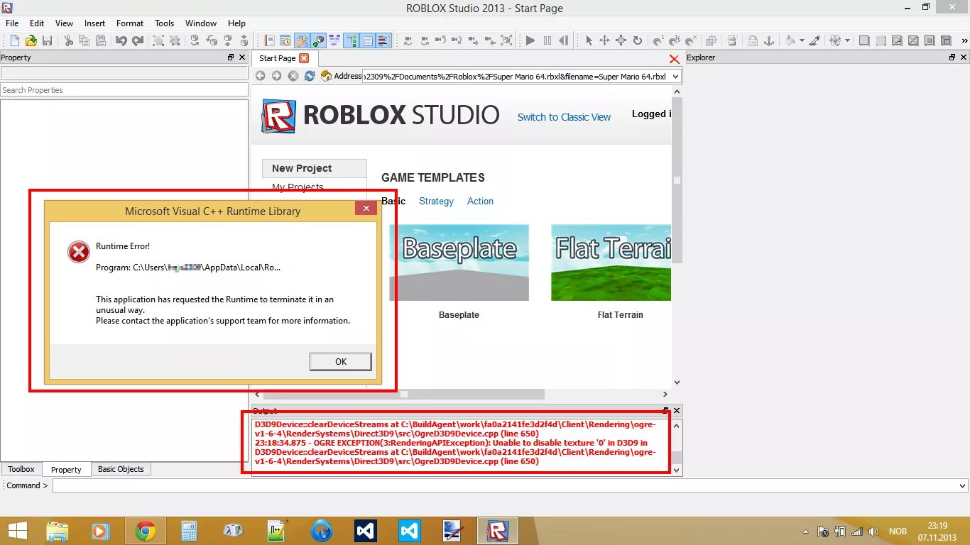
Task: Close the Start Page tab
Action: 304,58
